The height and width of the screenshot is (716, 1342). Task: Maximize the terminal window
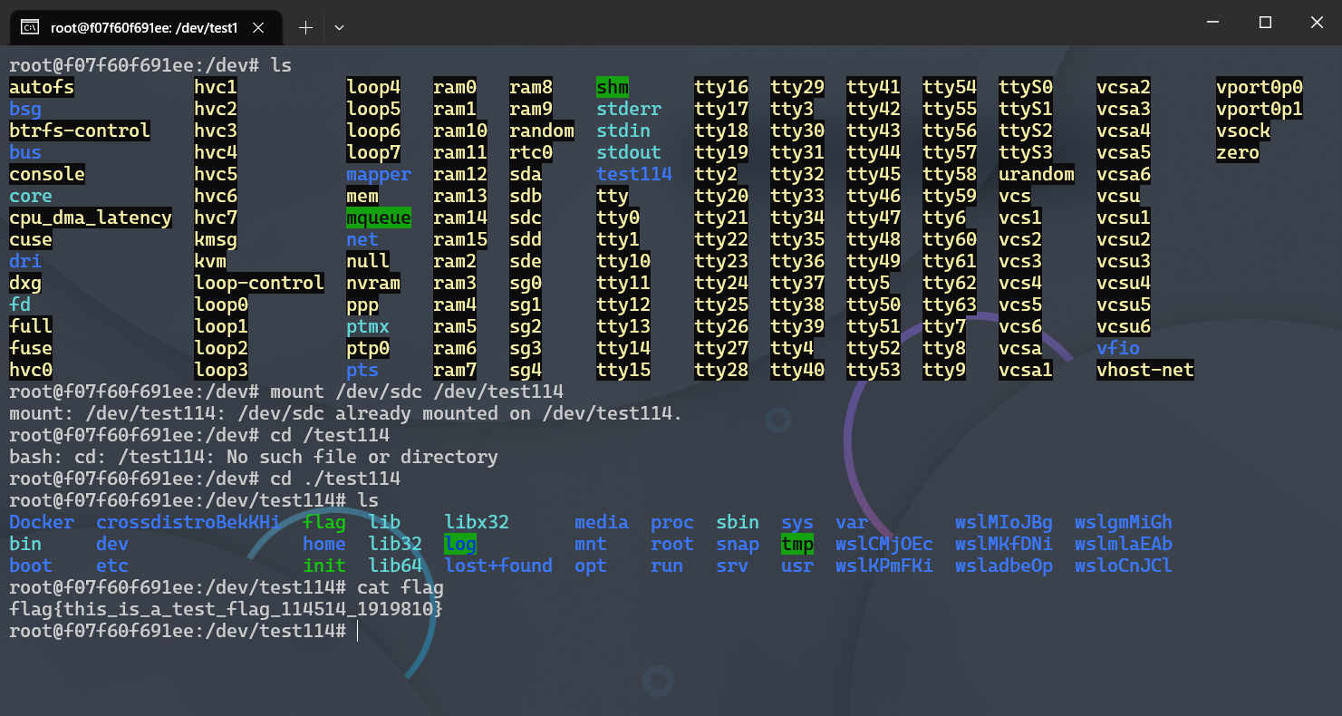[x=1265, y=23]
